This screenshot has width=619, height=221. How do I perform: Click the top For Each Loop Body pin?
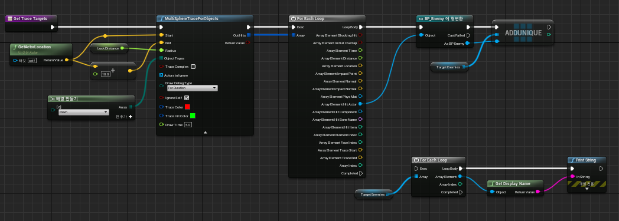tap(361, 27)
